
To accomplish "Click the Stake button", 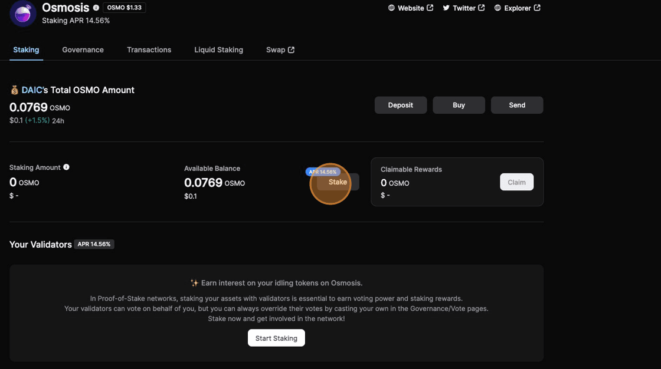I will (x=338, y=182).
